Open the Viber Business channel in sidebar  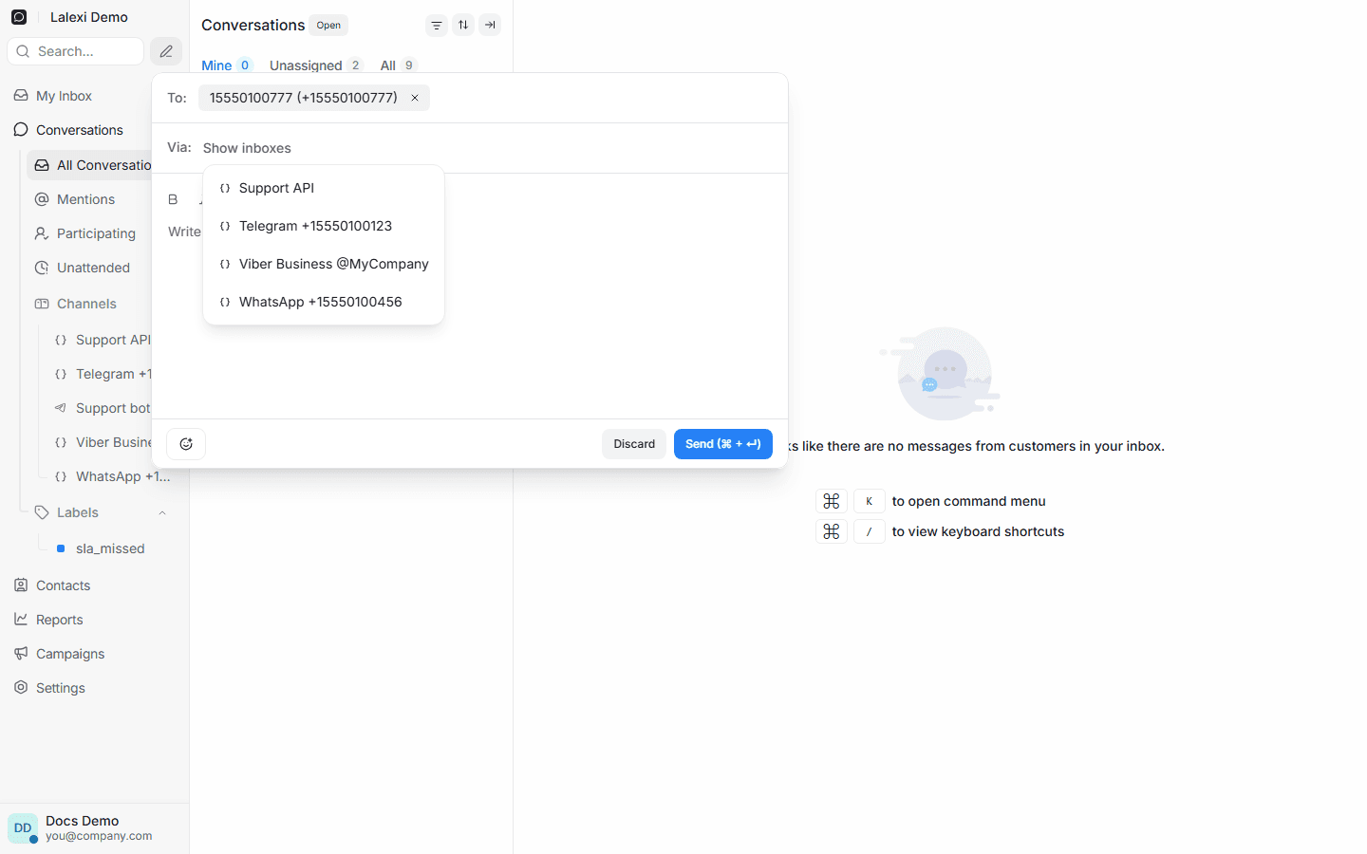pyautogui.click(x=103, y=442)
